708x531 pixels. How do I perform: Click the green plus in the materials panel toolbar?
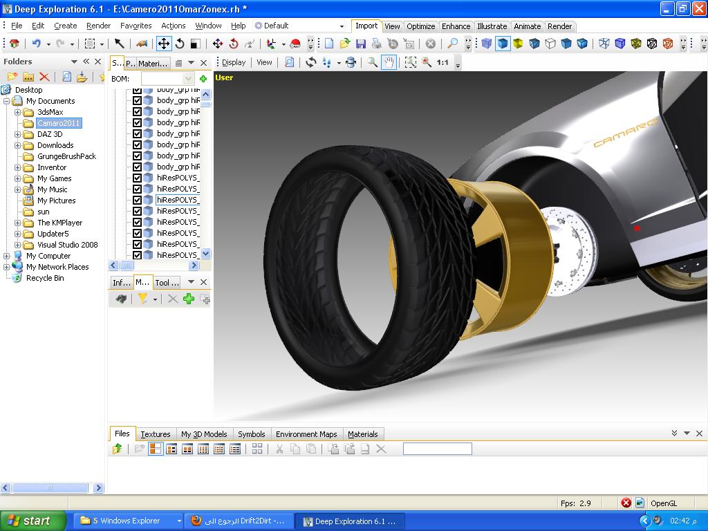[x=189, y=299]
